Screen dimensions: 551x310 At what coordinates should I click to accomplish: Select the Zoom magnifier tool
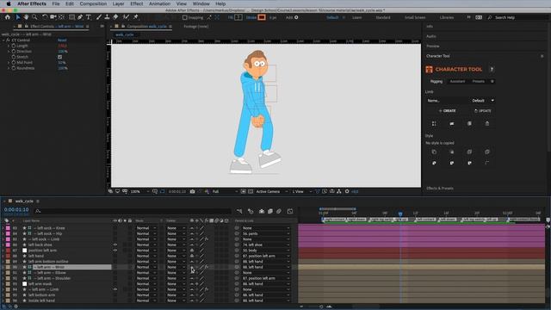[x=34, y=17]
